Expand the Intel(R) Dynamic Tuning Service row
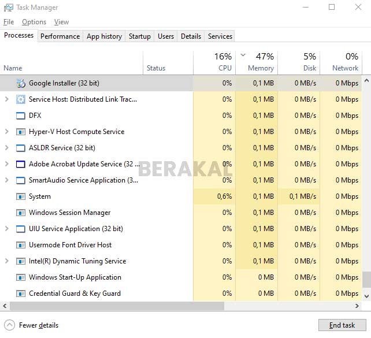The width and height of the screenshot is (371, 338). [x=7, y=261]
